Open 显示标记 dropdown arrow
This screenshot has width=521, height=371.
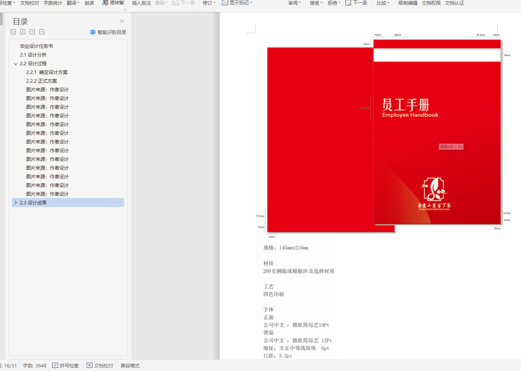coord(251,3)
